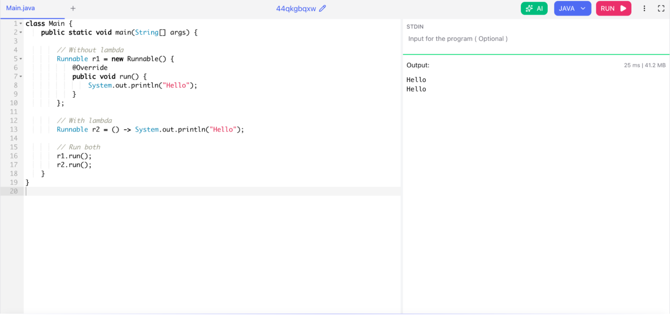Click the '// With lambda' comment

click(84, 120)
